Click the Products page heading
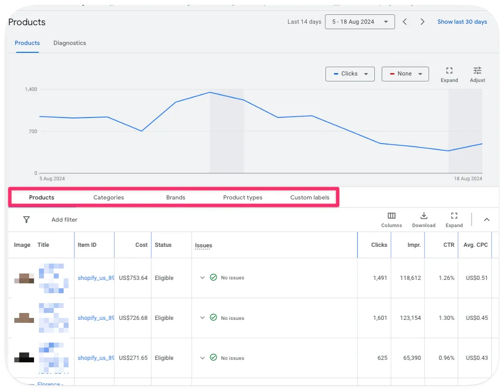This screenshot has width=504, height=390. (27, 22)
